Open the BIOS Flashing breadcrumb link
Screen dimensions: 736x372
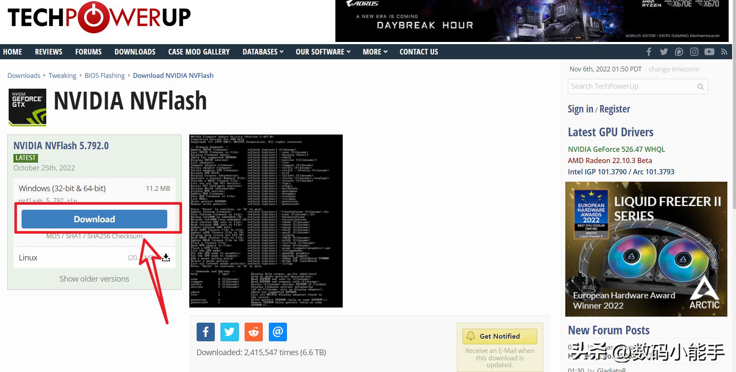click(105, 76)
